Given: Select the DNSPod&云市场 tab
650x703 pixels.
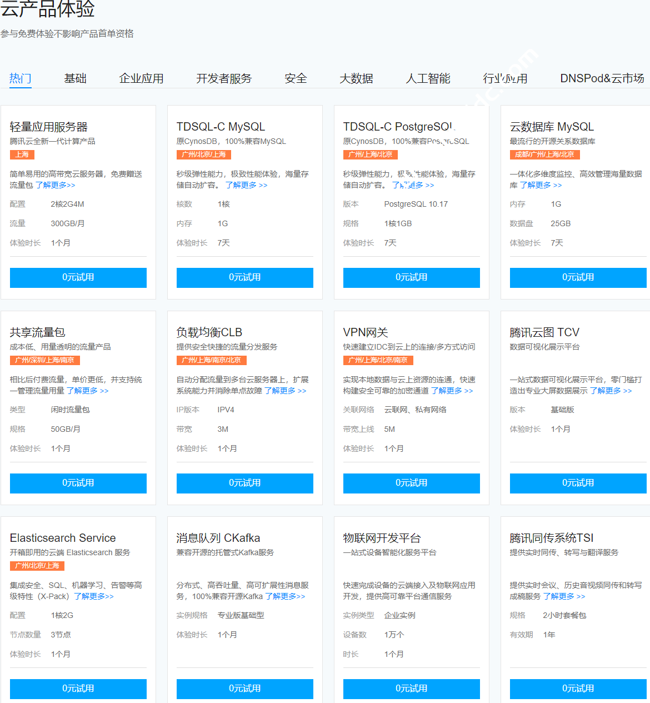Looking at the screenshot, I should click(x=602, y=78).
